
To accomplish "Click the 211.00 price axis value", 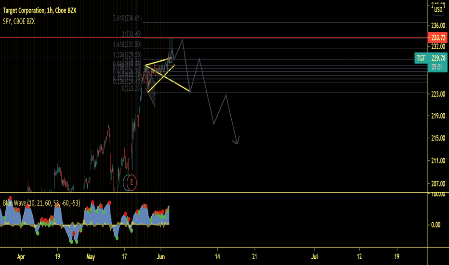I will tap(438, 161).
